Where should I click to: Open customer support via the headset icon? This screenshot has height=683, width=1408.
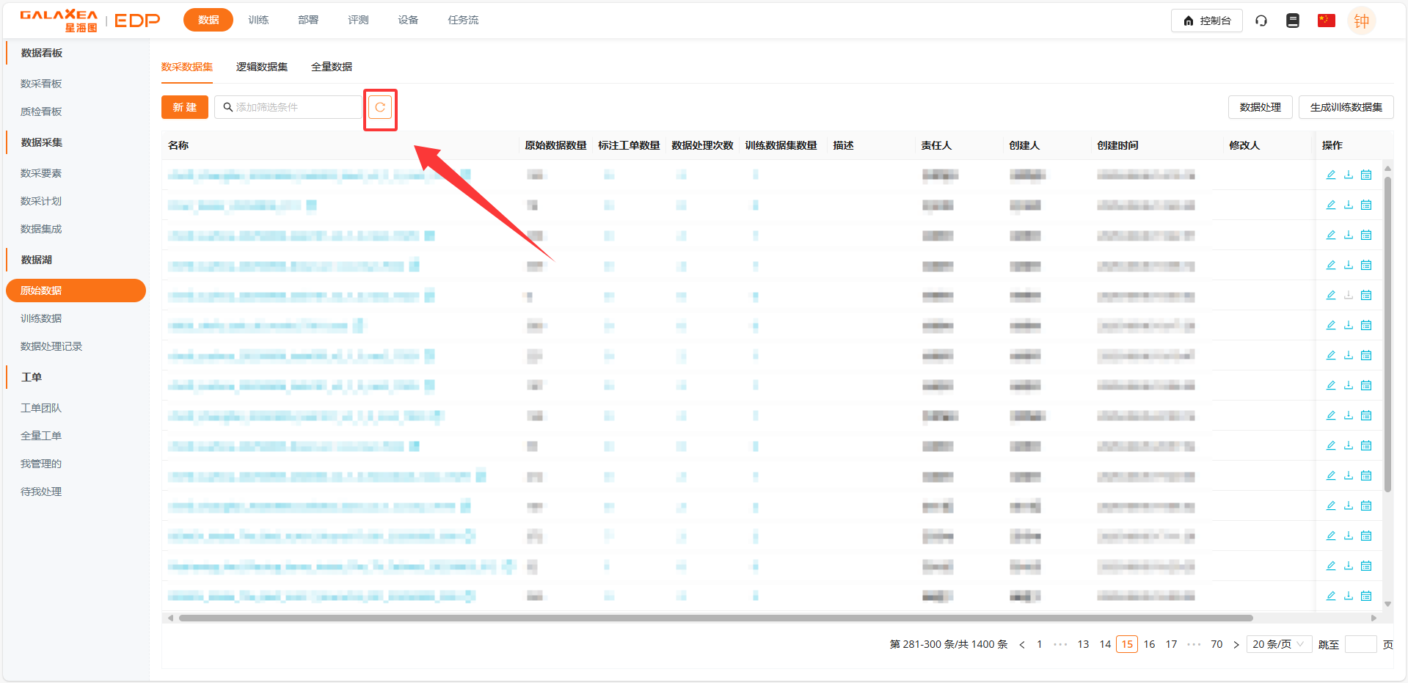pyautogui.click(x=1261, y=21)
